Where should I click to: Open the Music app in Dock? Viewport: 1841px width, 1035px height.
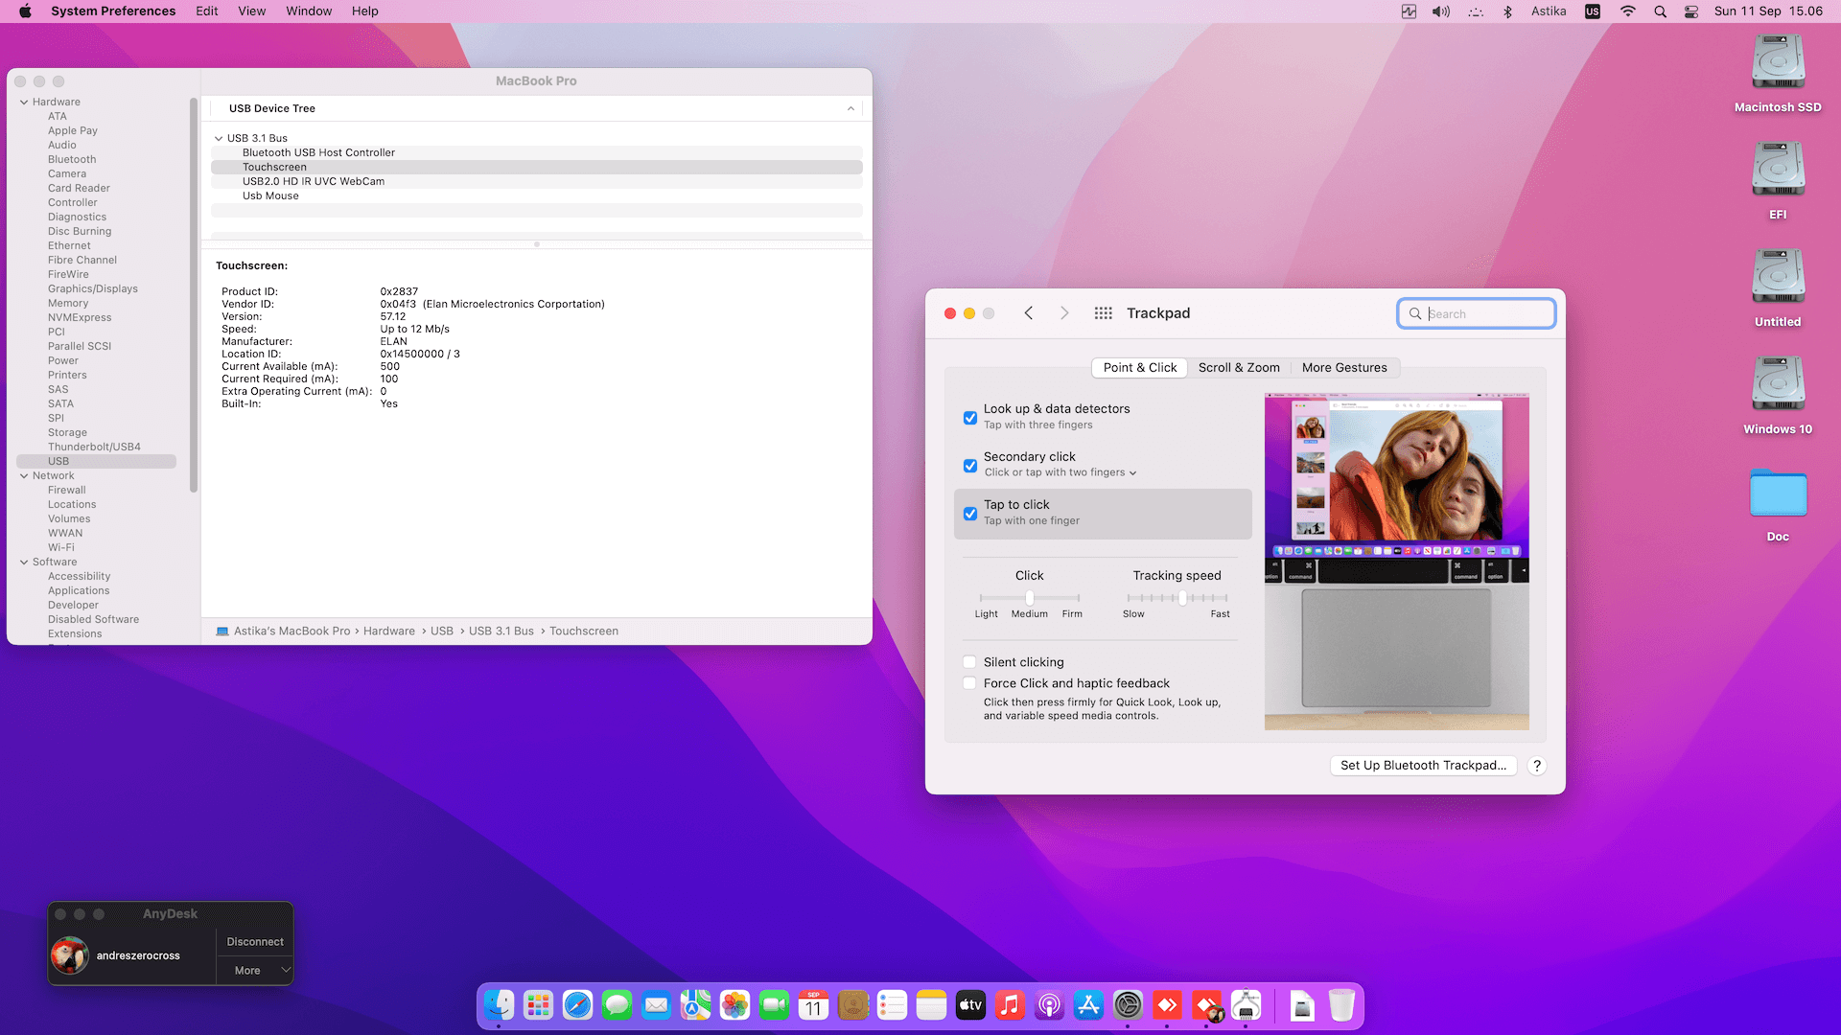[x=1010, y=1005]
